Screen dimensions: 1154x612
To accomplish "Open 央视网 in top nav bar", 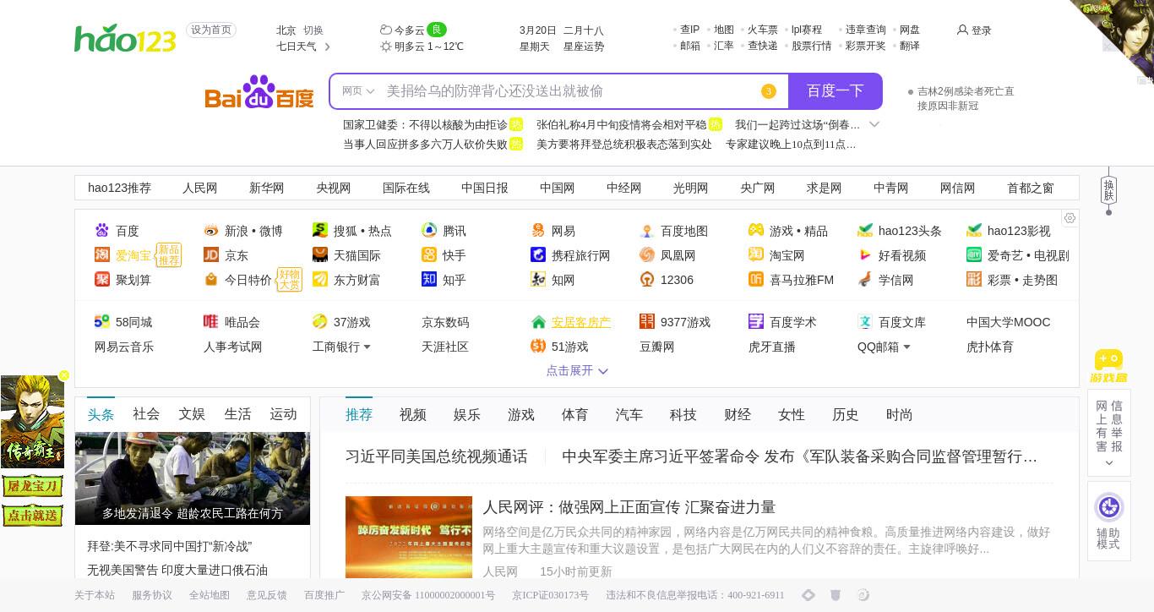I will click(334, 188).
